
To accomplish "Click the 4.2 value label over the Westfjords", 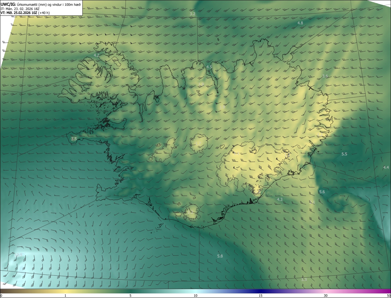I will pos(97,55).
